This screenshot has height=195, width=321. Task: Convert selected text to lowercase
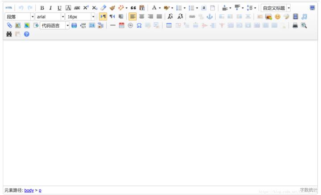(x=180, y=16)
